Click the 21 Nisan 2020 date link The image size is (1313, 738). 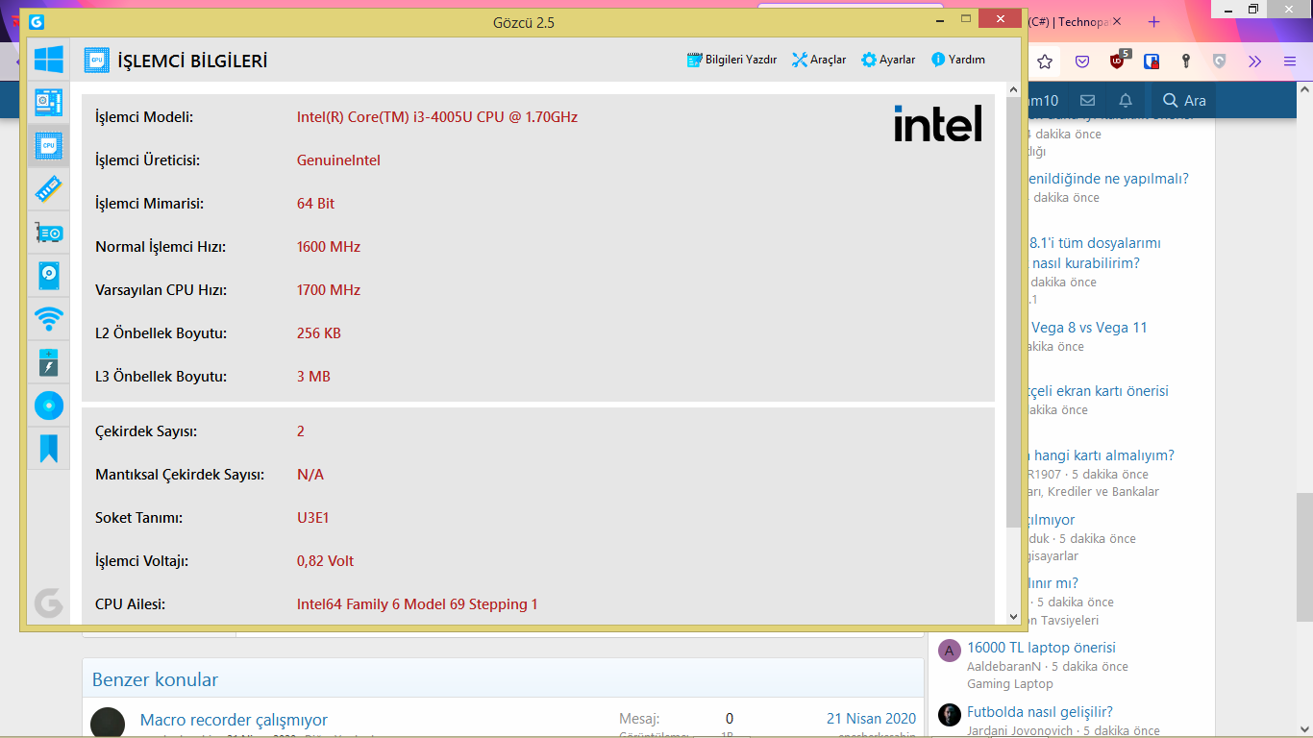[871, 718]
